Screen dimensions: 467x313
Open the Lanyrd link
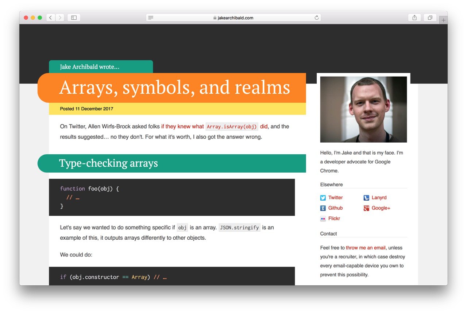pyautogui.click(x=379, y=198)
